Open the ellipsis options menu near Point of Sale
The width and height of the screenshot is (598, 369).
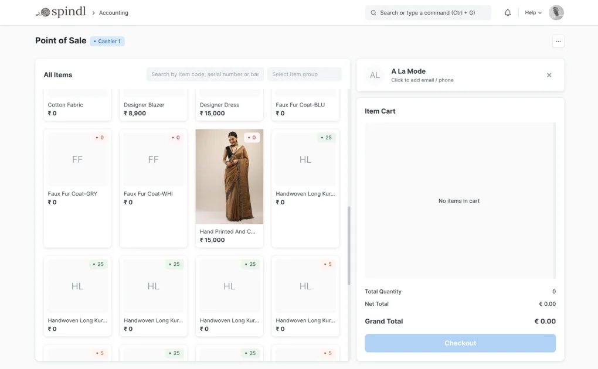pyautogui.click(x=558, y=41)
